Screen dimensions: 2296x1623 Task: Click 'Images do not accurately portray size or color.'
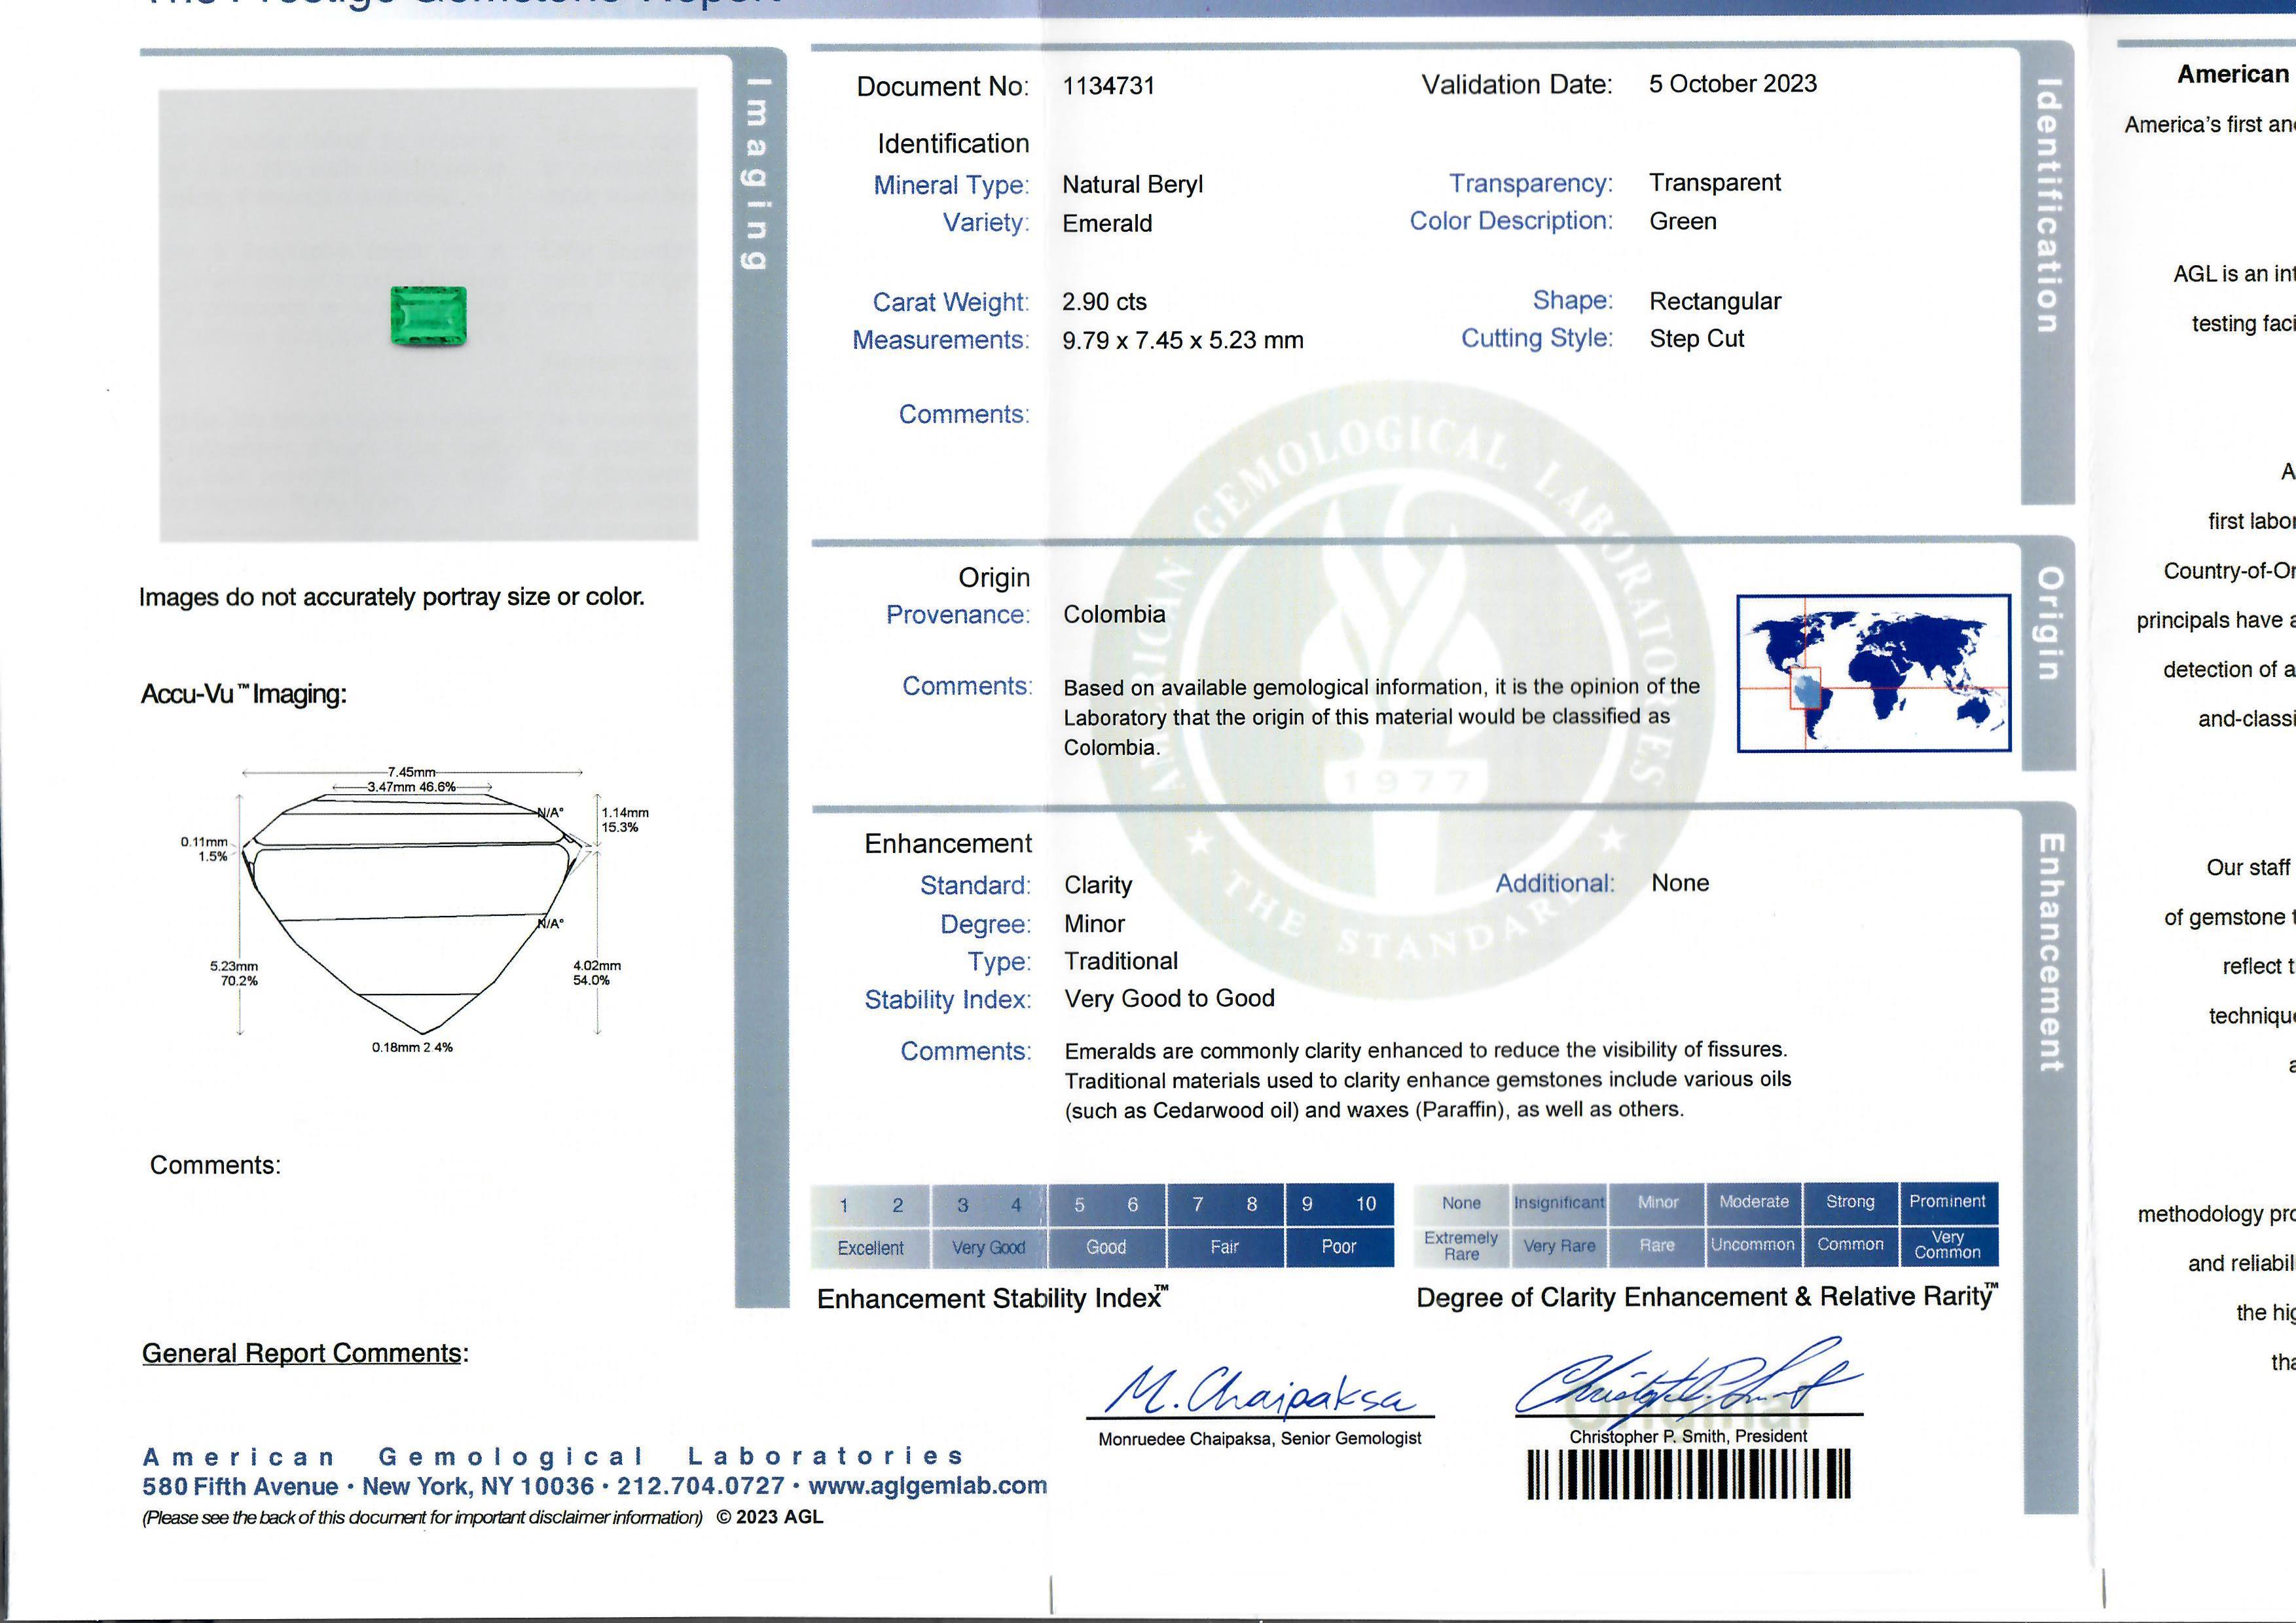[x=391, y=597]
